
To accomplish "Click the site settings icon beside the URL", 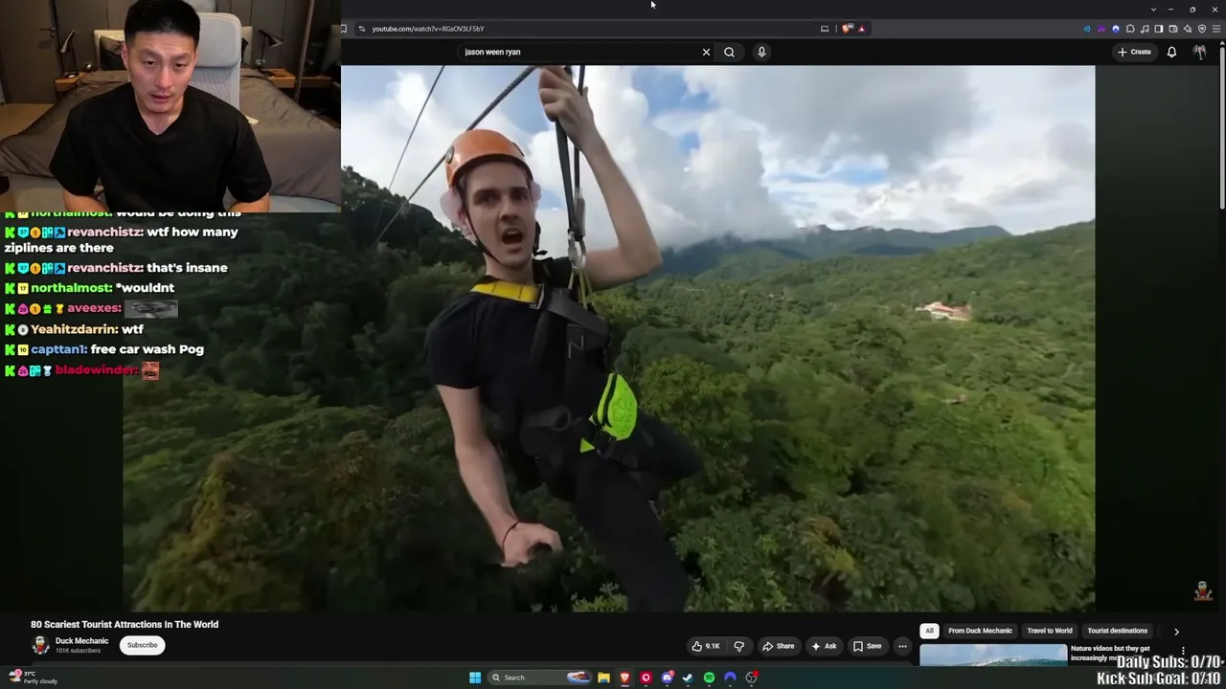I will pos(361,29).
